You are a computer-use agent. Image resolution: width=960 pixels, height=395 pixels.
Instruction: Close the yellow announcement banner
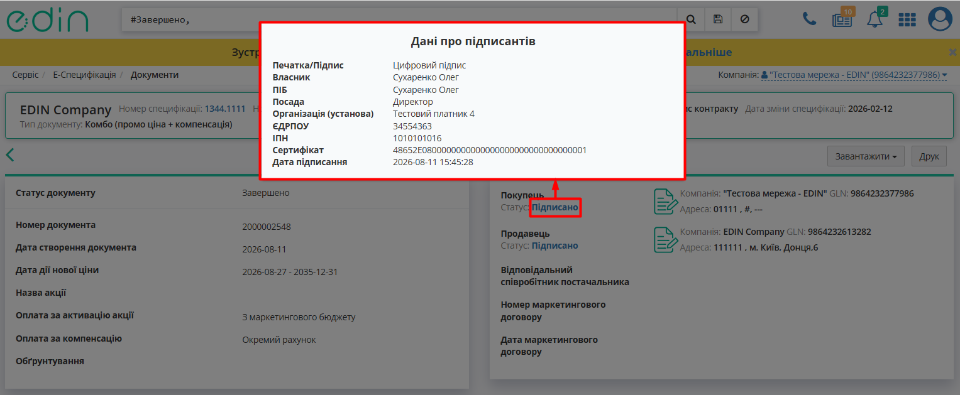(x=952, y=52)
